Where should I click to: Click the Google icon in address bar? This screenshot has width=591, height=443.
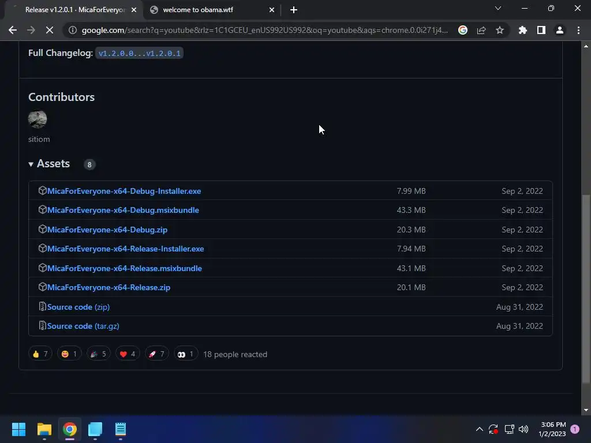pyautogui.click(x=463, y=30)
